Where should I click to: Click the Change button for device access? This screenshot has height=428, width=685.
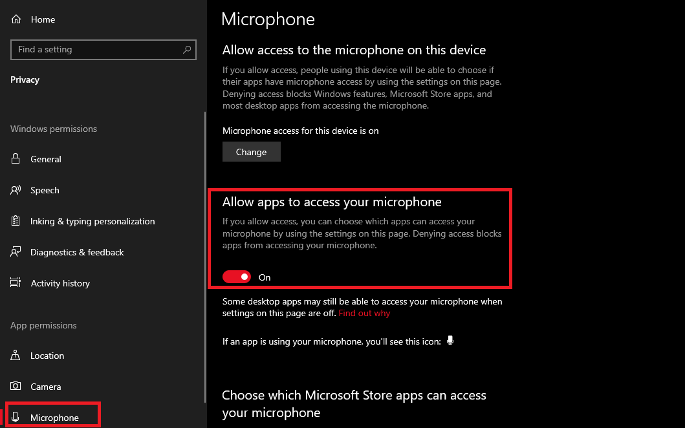pos(251,151)
